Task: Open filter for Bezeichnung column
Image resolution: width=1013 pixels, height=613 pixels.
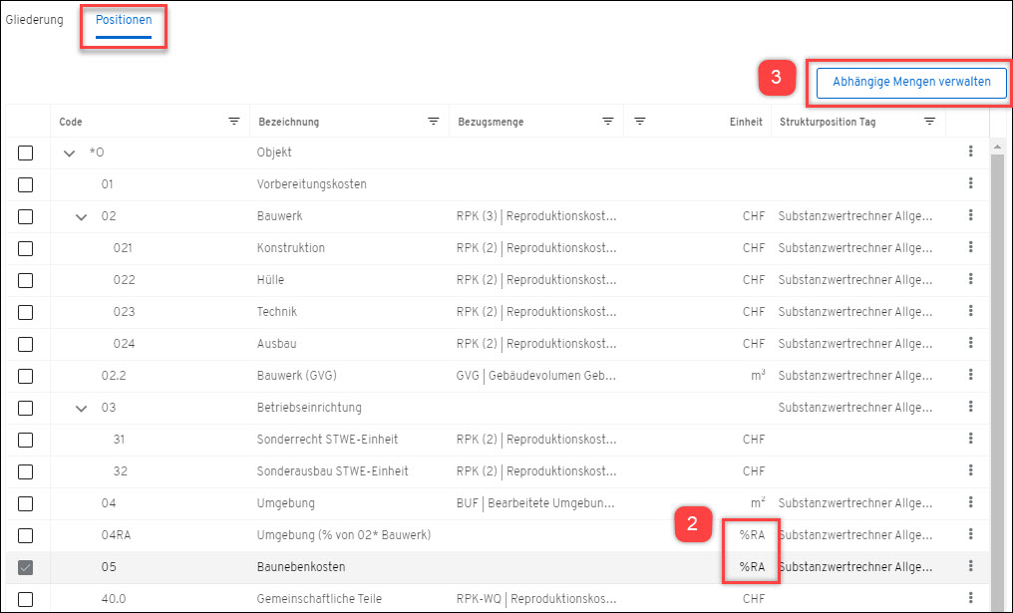Action: [434, 122]
